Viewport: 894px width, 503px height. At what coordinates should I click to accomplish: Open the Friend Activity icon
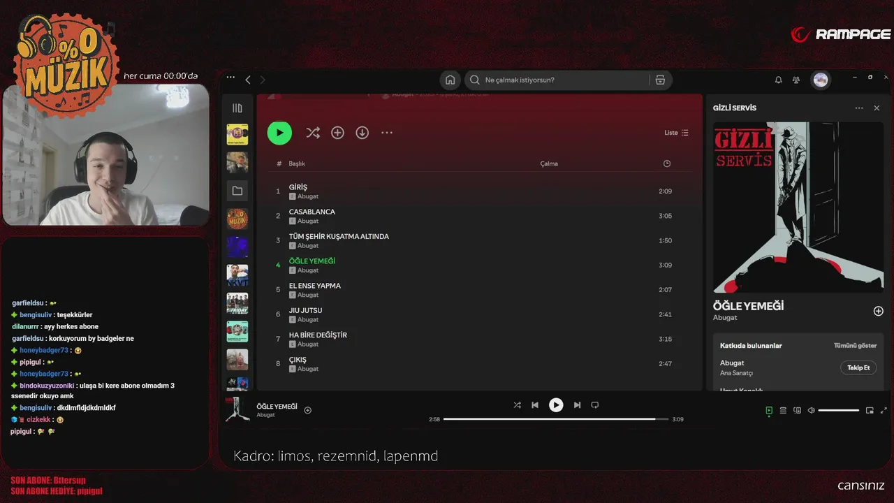tap(796, 80)
